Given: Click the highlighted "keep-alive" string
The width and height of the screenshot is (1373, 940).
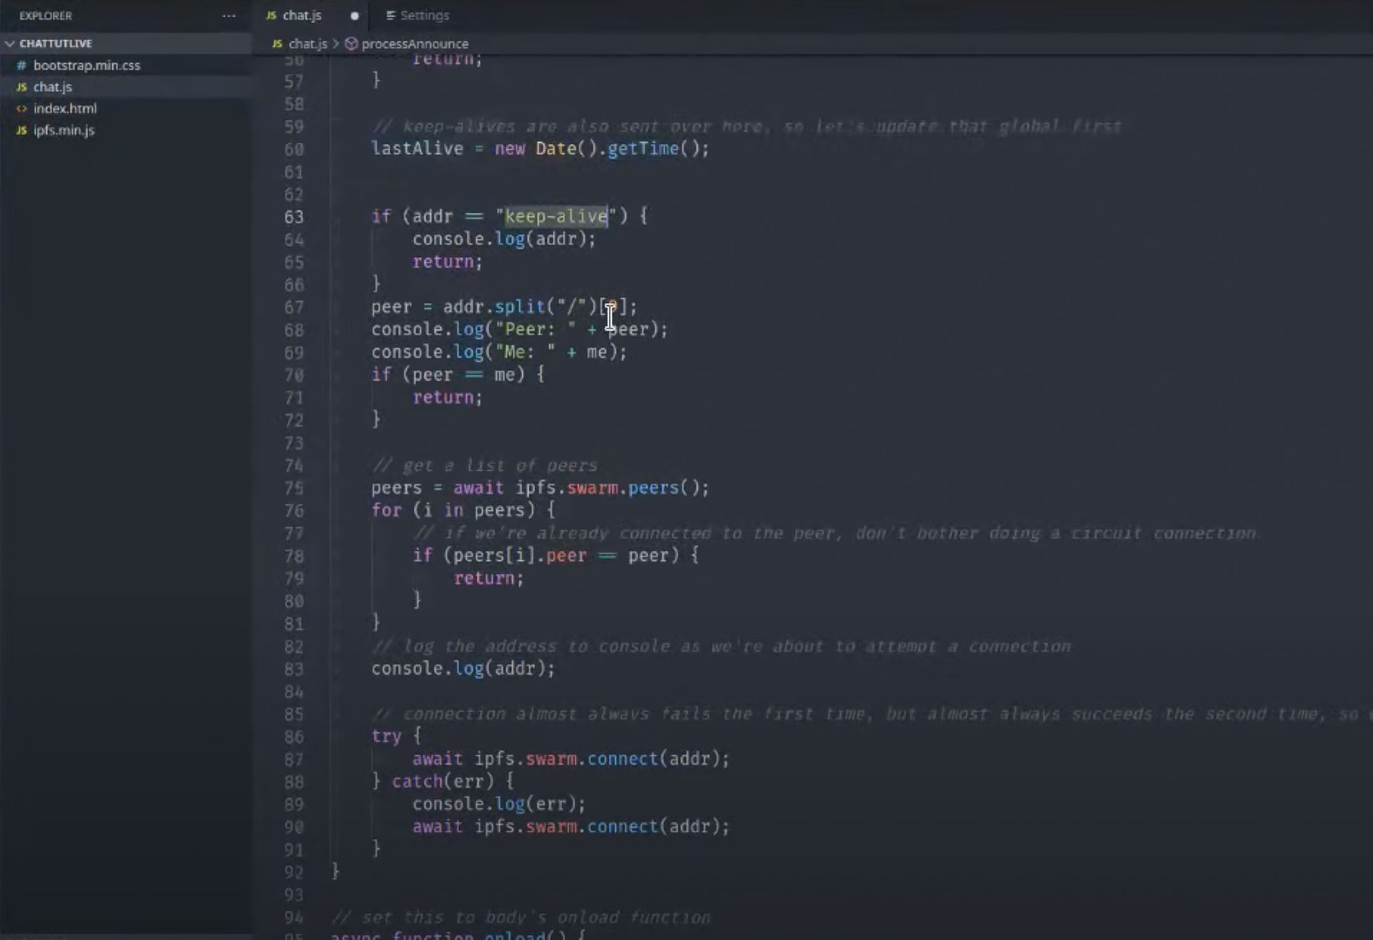Looking at the screenshot, I should click(x=556, y=217).
